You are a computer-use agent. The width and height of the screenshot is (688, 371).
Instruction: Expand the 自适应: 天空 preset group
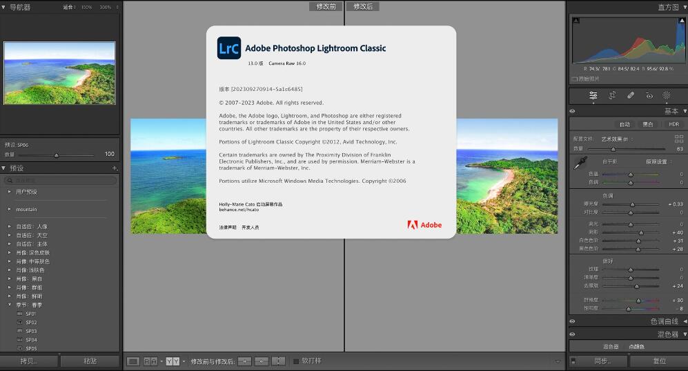point(9,235)
